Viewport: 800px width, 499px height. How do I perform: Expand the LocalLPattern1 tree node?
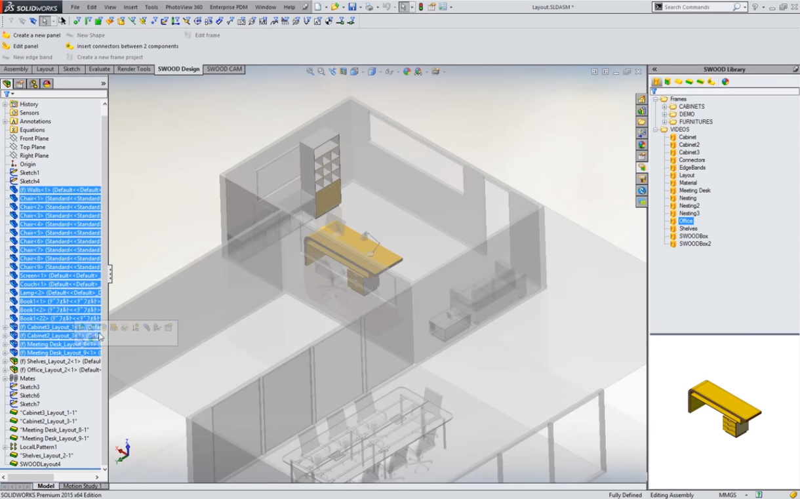[5, 447]
